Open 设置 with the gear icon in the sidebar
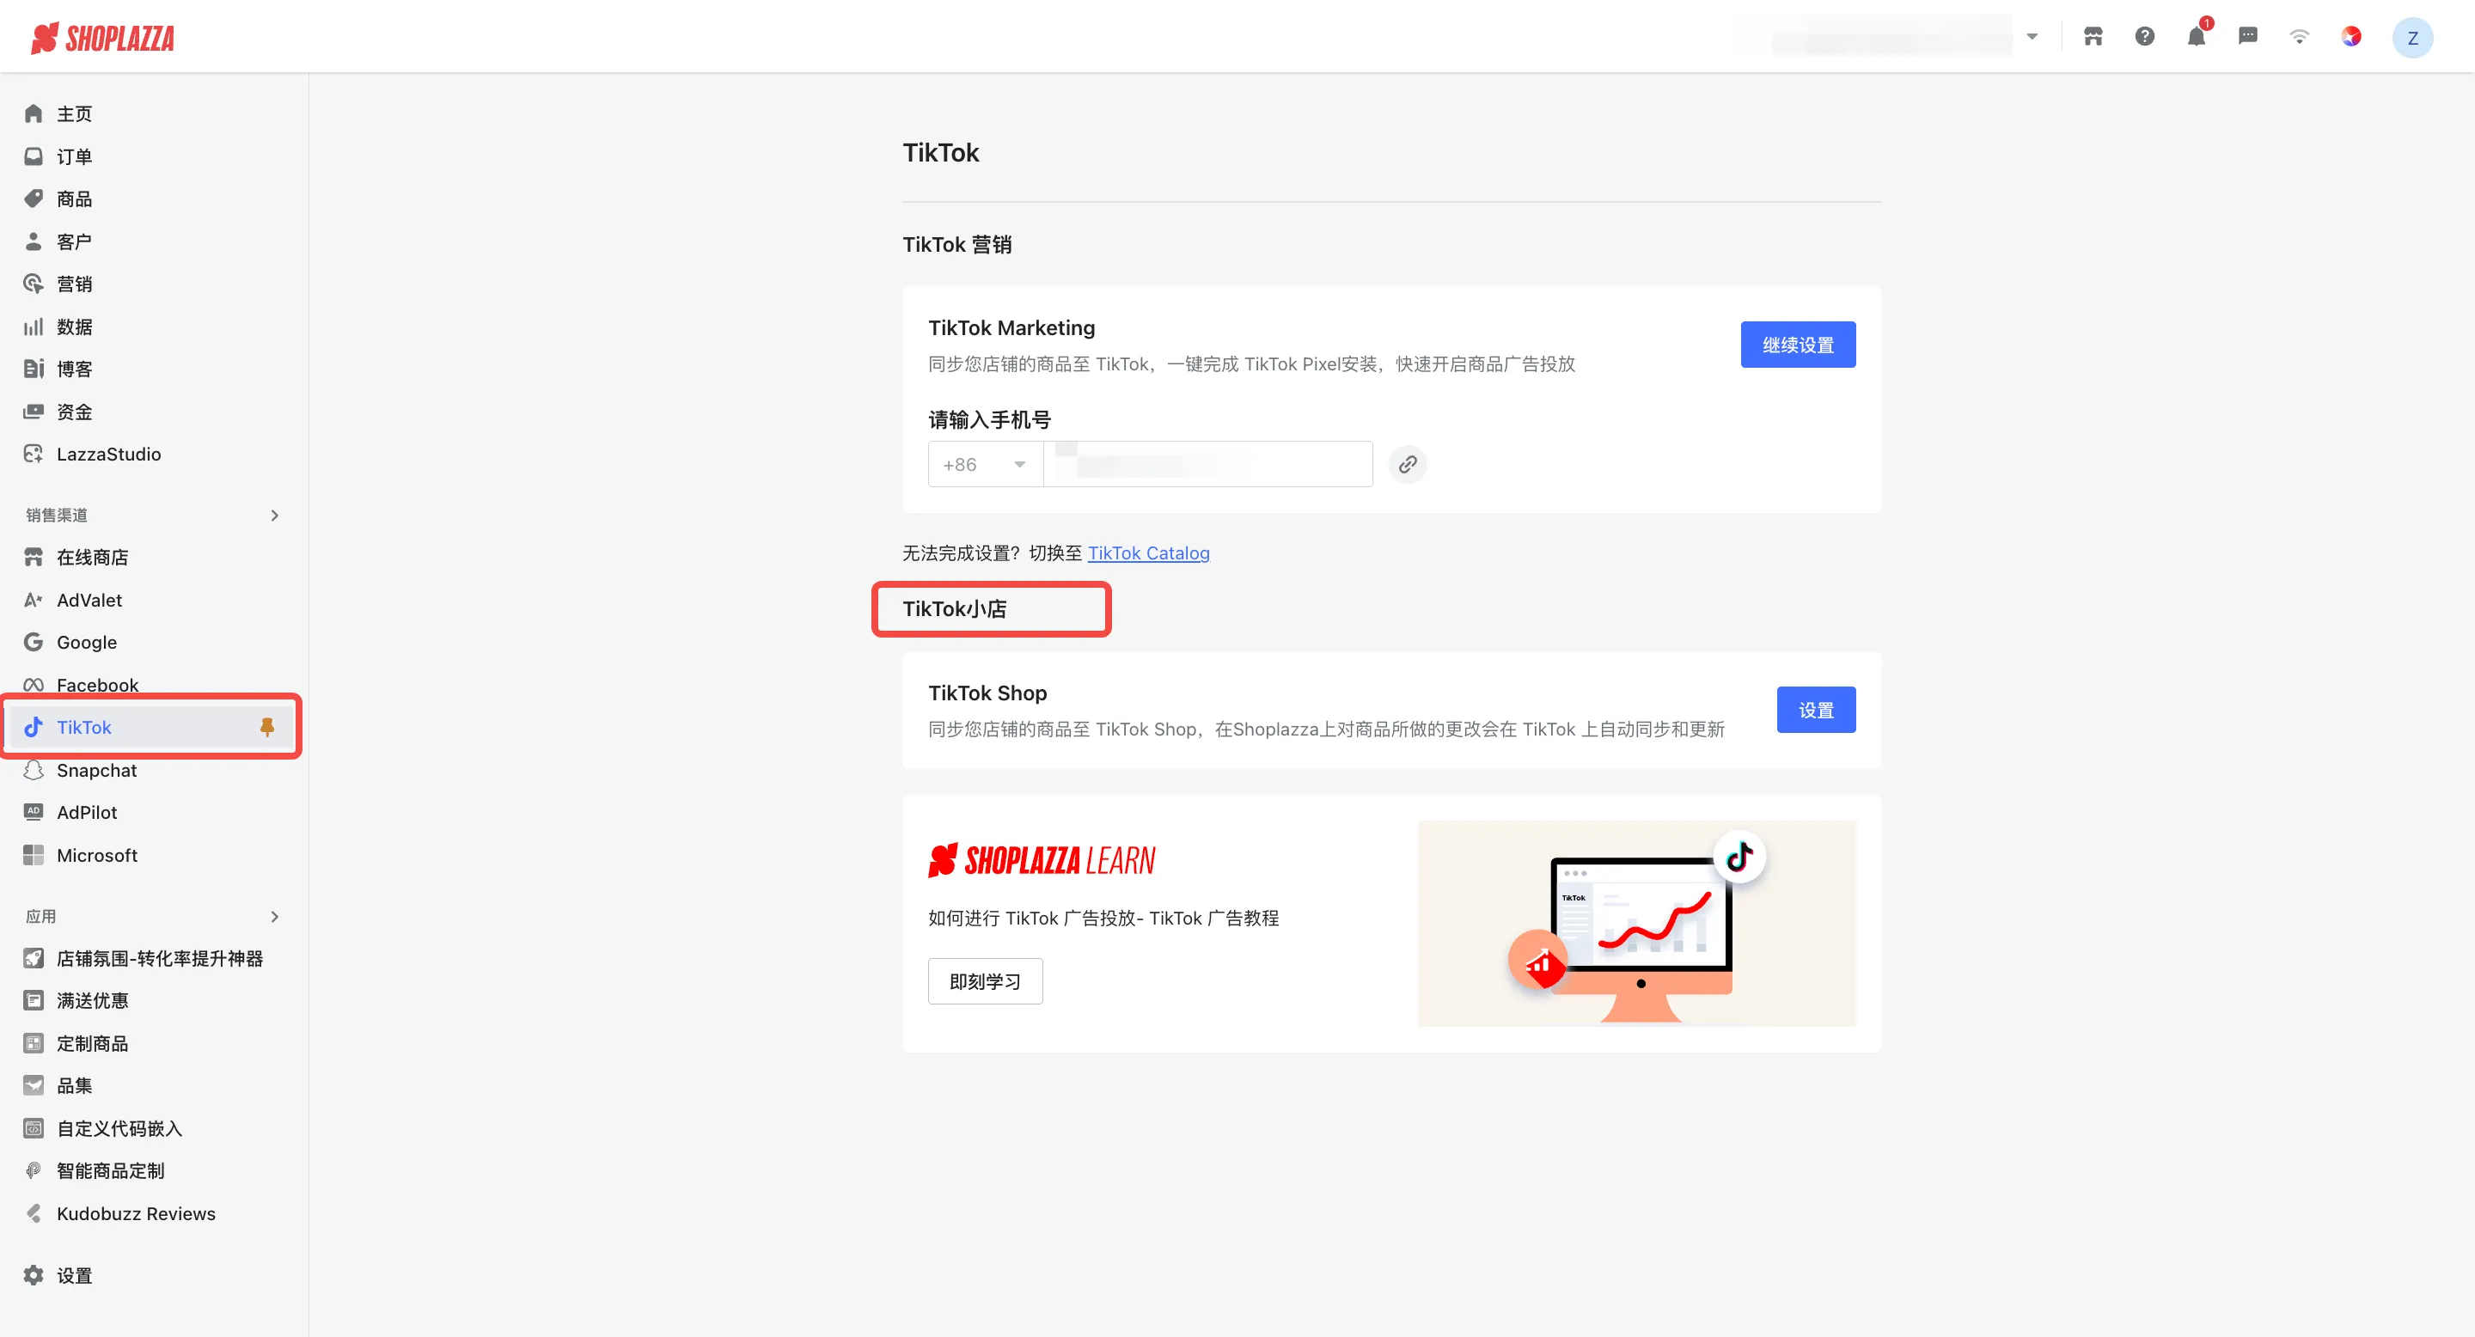The image size is (2475, 1337). coord(34,1275)
